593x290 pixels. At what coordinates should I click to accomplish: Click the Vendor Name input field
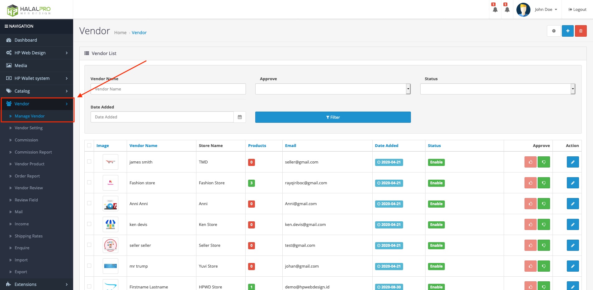click(168, 89)
